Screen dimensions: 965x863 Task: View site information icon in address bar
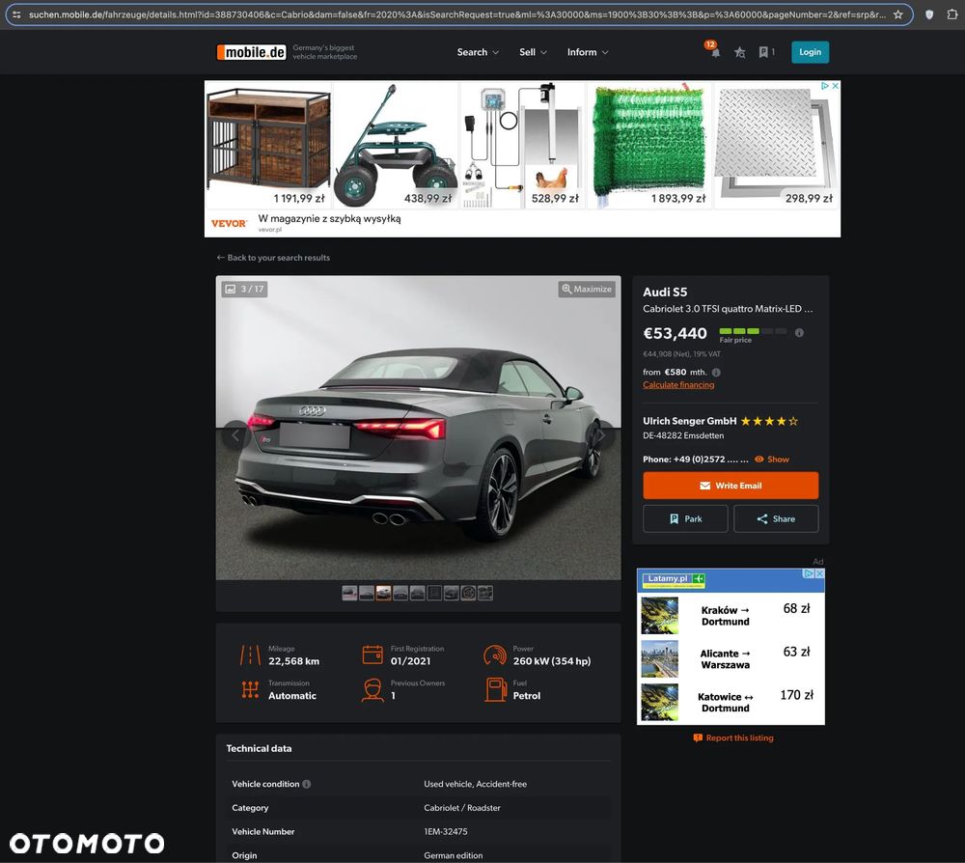point(16,14)
